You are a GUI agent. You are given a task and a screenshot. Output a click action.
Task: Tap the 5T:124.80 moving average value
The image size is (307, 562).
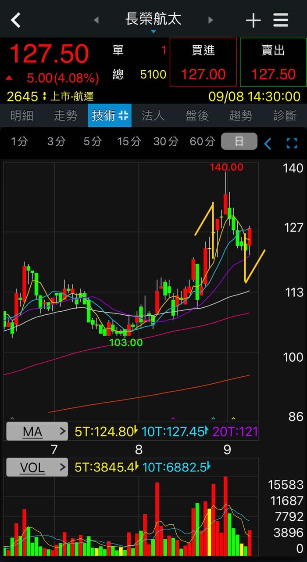(106, 432)
